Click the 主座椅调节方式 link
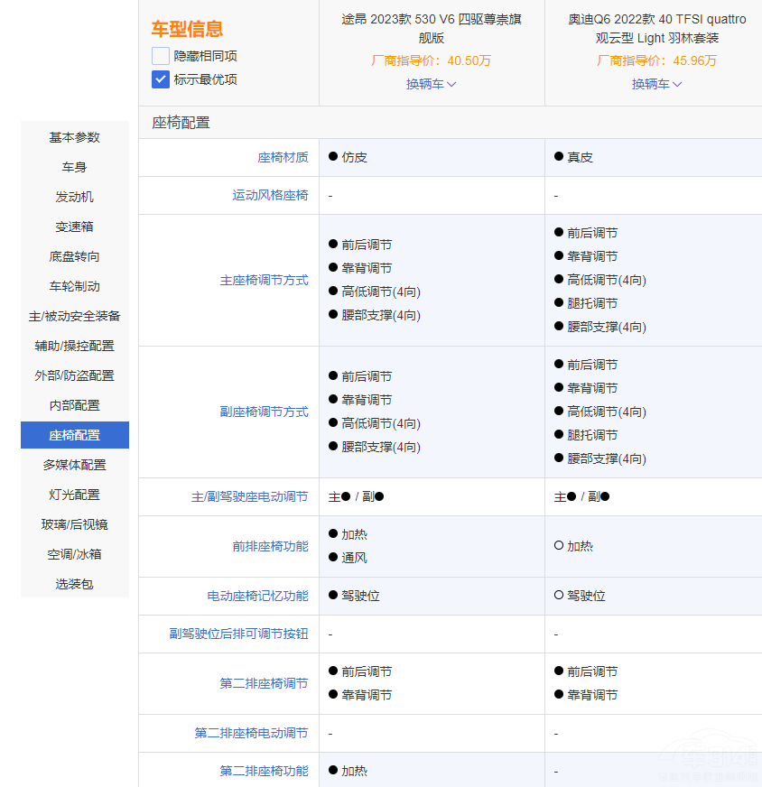Viewport: 762px width, 787px height. tap(264, 280)
